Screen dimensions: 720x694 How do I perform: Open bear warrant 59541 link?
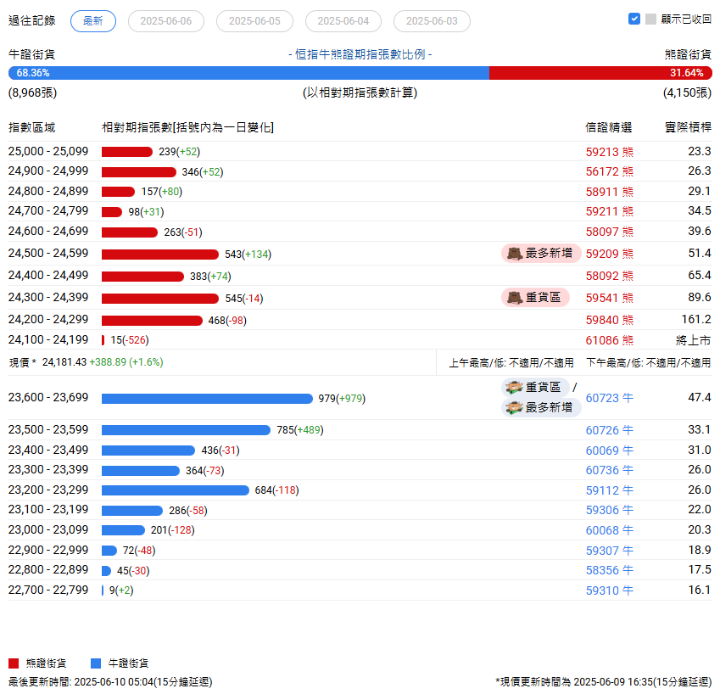pos(610,298)
